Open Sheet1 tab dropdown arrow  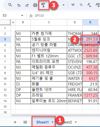53,122
